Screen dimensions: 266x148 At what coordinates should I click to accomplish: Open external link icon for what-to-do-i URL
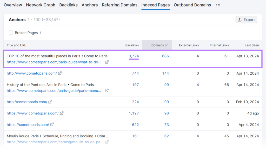point(107,62)
